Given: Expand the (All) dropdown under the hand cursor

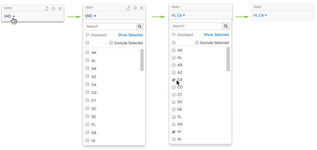Looking at the screenshot, I should click(x=10, y=16).
